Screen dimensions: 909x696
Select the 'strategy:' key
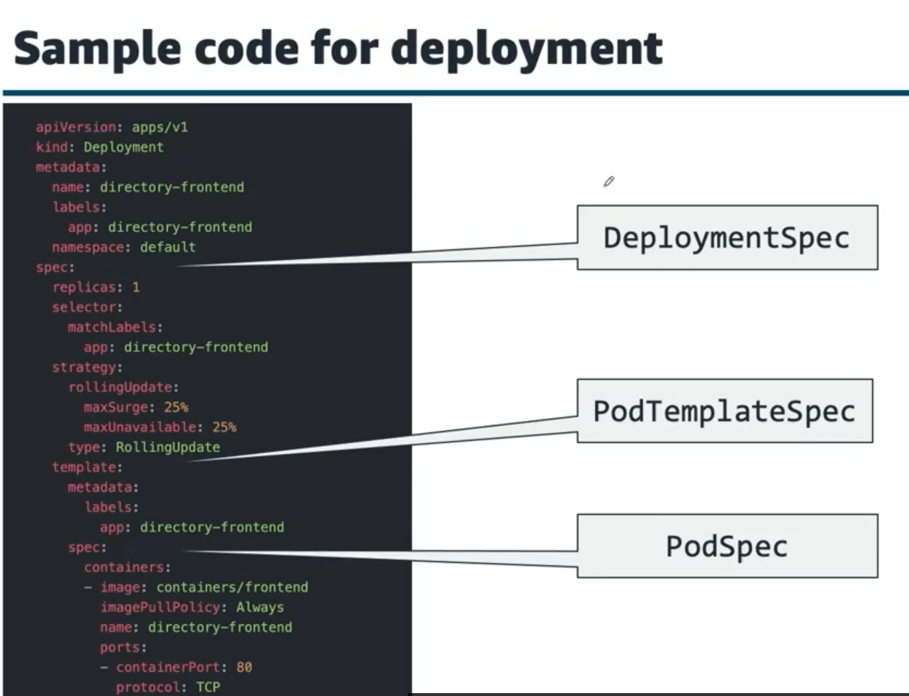click(87, 368)
